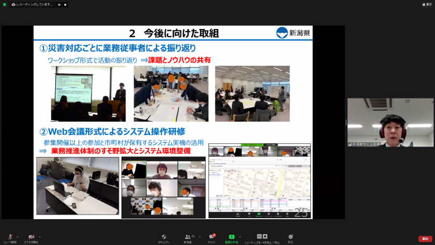Screen dimensions: 435x245
Task: Pause recording in the top recording indicator
Action: [59, 4]
